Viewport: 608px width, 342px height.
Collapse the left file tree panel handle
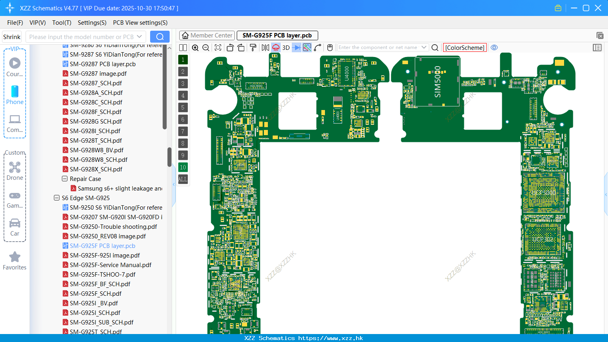pos(174,184)
